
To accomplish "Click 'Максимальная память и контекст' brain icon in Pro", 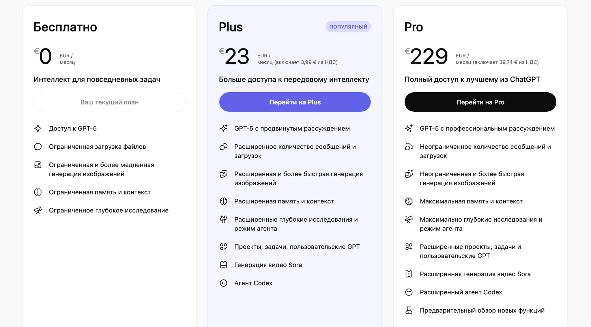I will tap(409, 201).
